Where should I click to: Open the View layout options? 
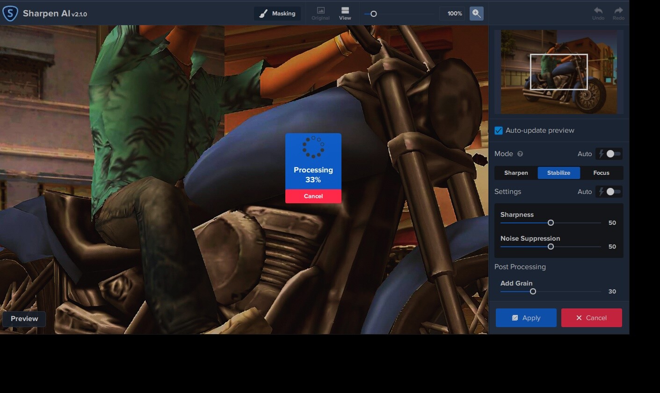pyautogui.click(x=345, y=14)
